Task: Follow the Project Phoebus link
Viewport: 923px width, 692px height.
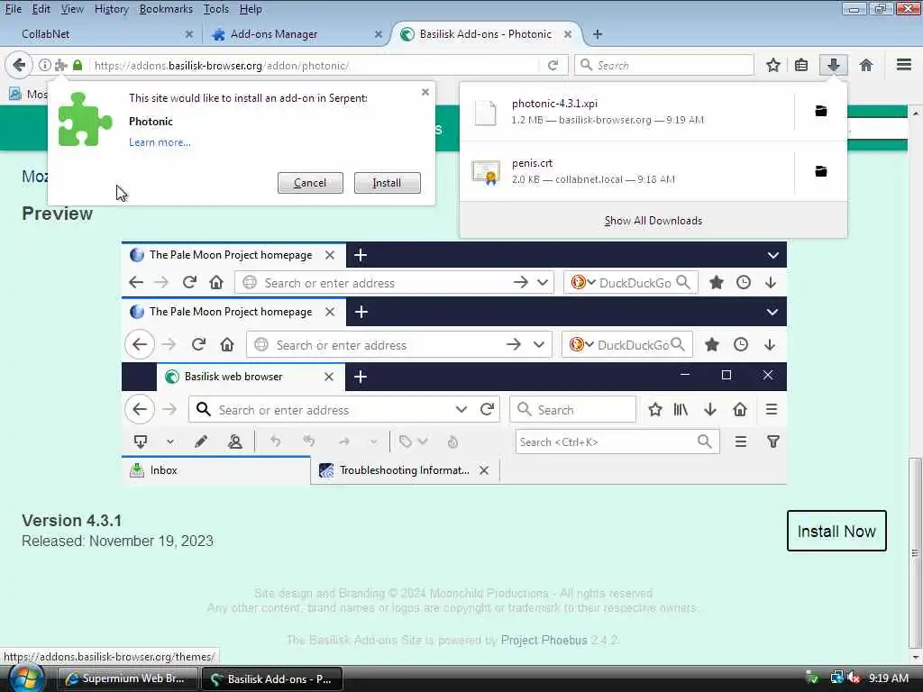Action: coord(544,641)
